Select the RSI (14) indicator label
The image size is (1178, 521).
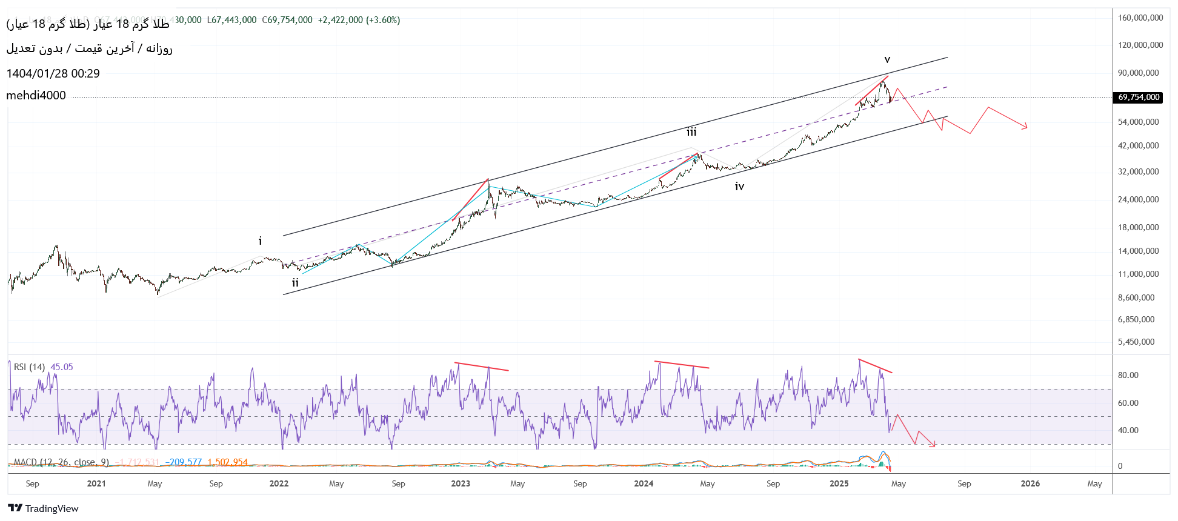click(x=29, y=367)
